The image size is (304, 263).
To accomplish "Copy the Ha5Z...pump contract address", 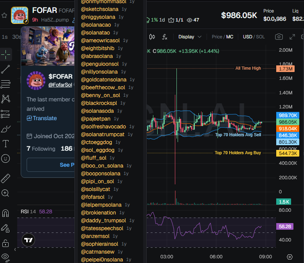I will tap(55, 20).
